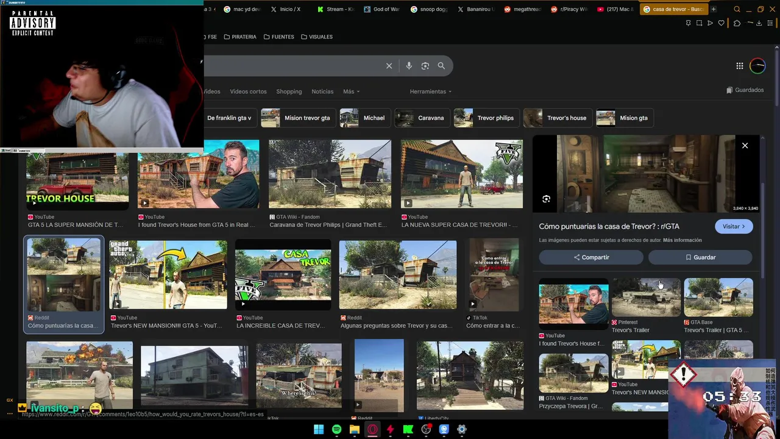
Task: Search inside preview image with Lens icon
Action: coord(546,199)
